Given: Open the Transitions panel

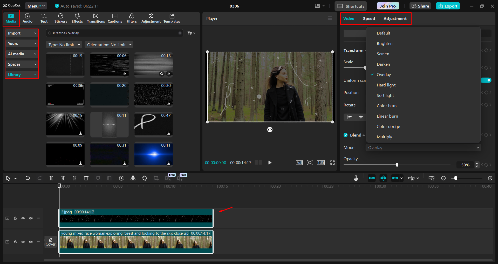Looking at the screenshot, I should [x=95, y=18].
